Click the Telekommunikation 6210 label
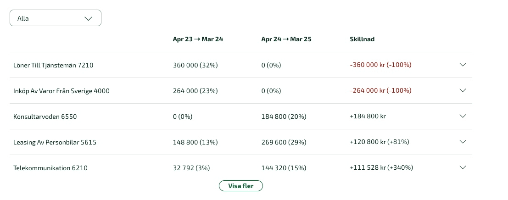508x200 pixels. click(50, 168)
